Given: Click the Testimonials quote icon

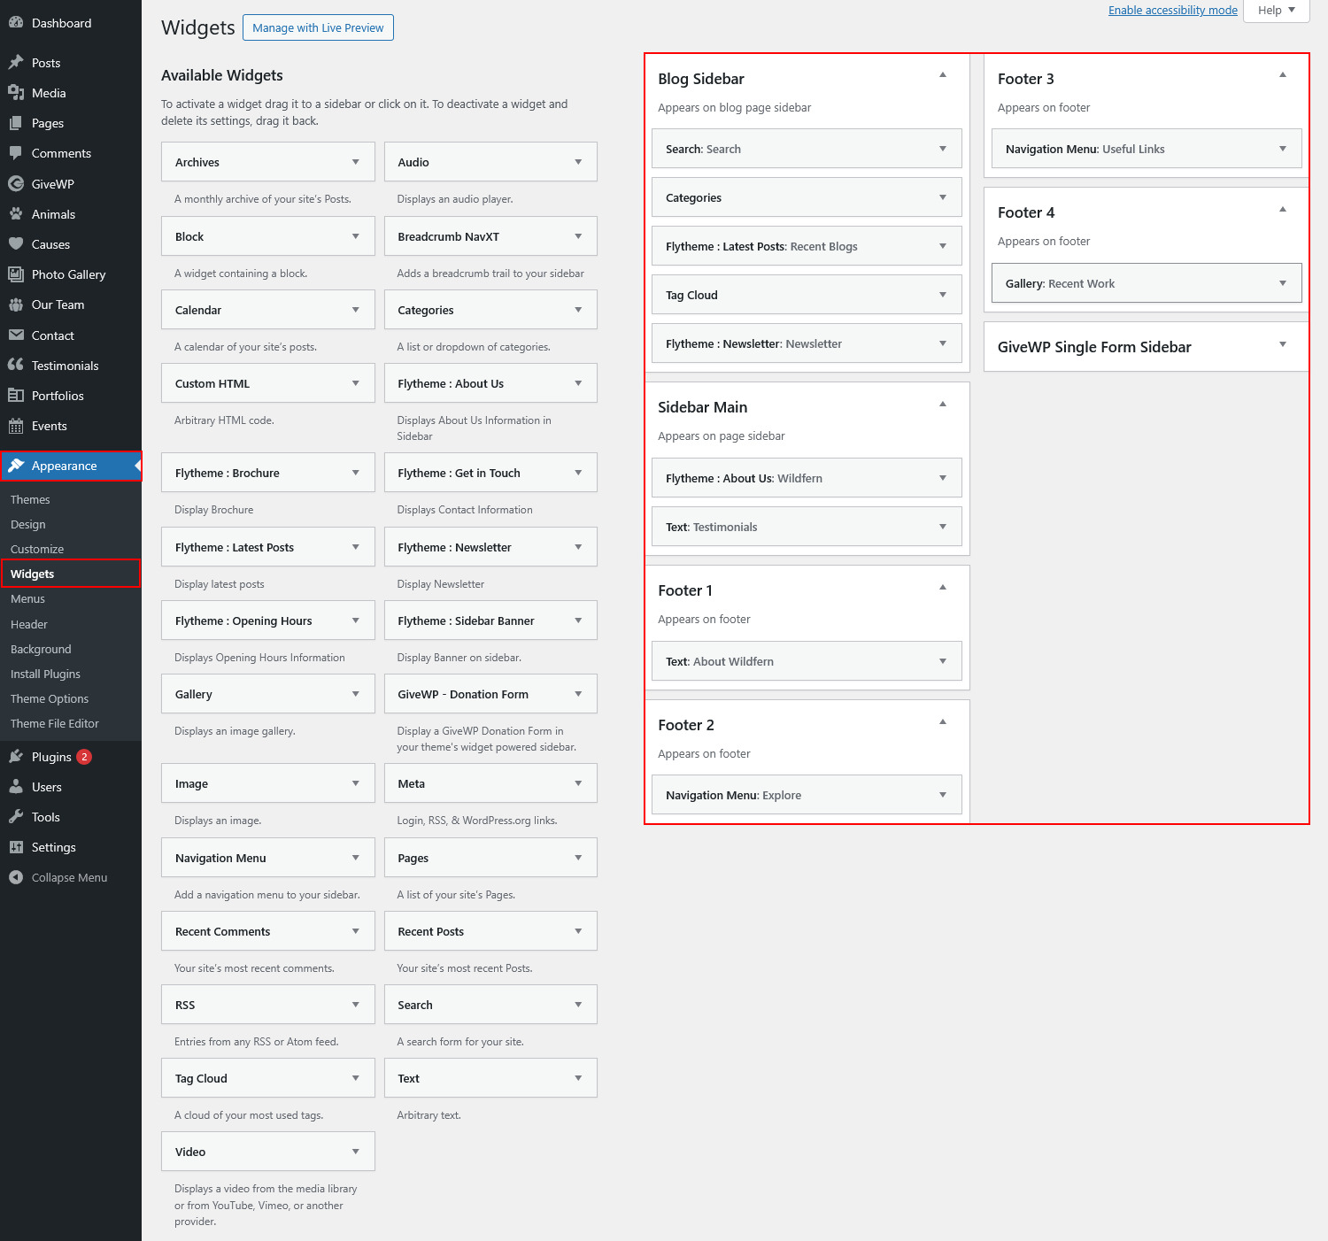Looking at the screenshot, I should [16, 366].
